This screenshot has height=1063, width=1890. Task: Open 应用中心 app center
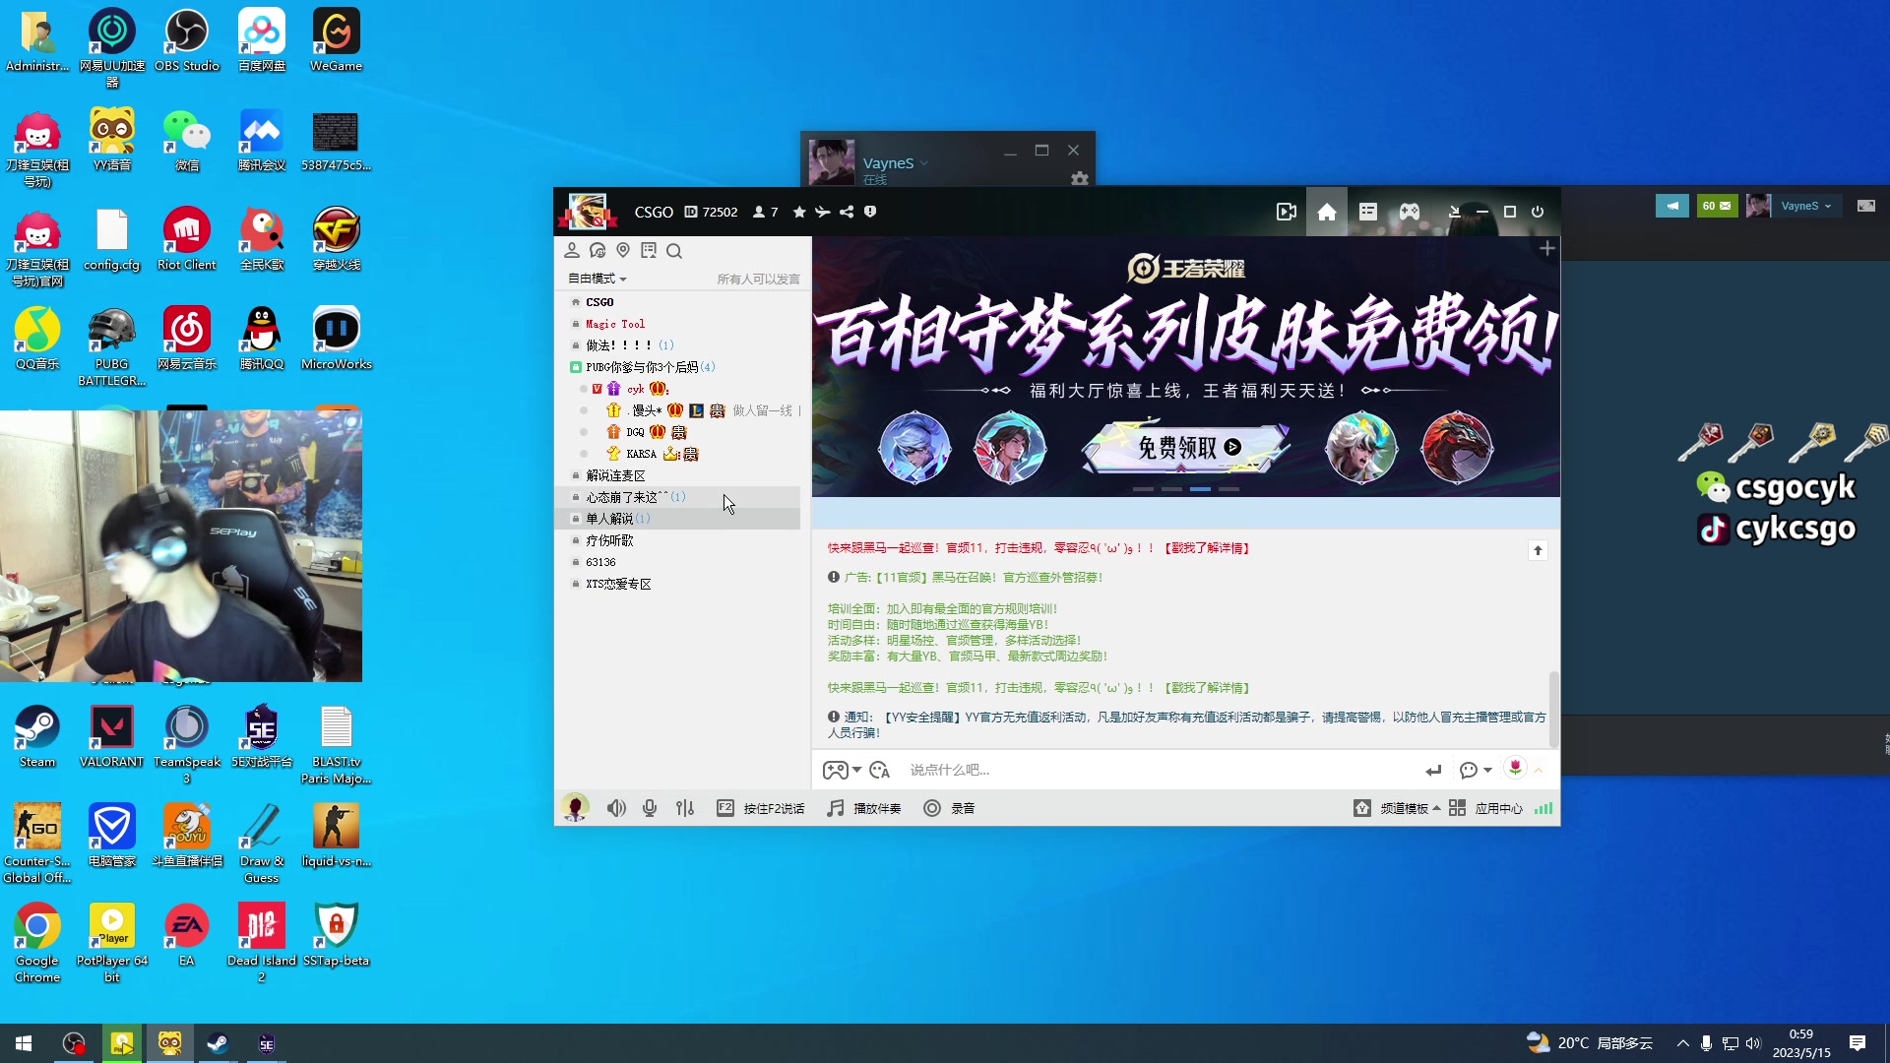tap(1486, 808)
